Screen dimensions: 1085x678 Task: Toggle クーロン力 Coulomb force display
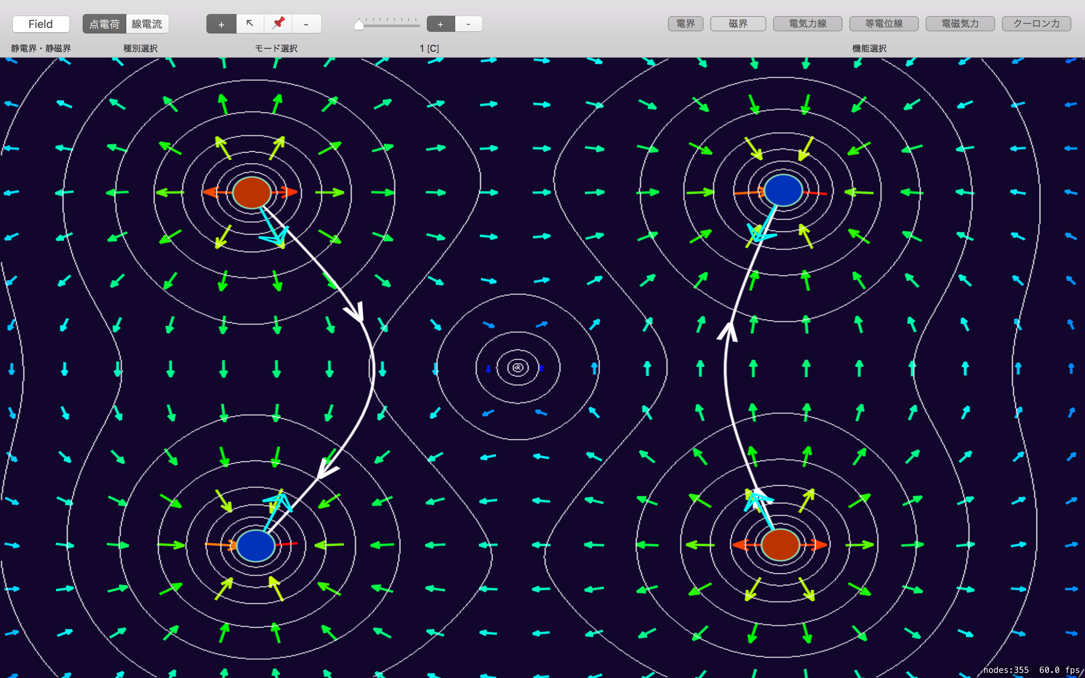click(1036, 24)
